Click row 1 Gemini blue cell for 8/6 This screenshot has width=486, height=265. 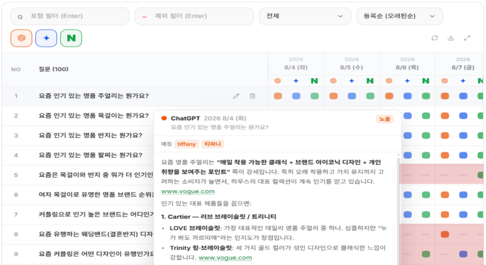[407, 96]
